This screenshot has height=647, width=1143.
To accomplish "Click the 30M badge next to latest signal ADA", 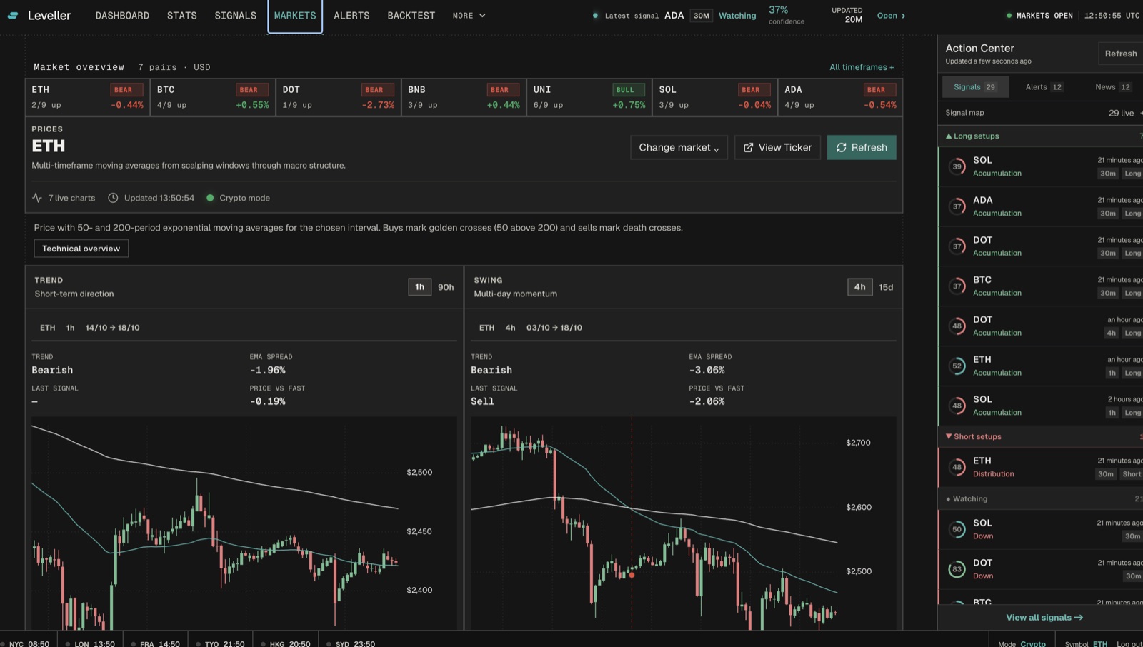I will tap(701, 16).
